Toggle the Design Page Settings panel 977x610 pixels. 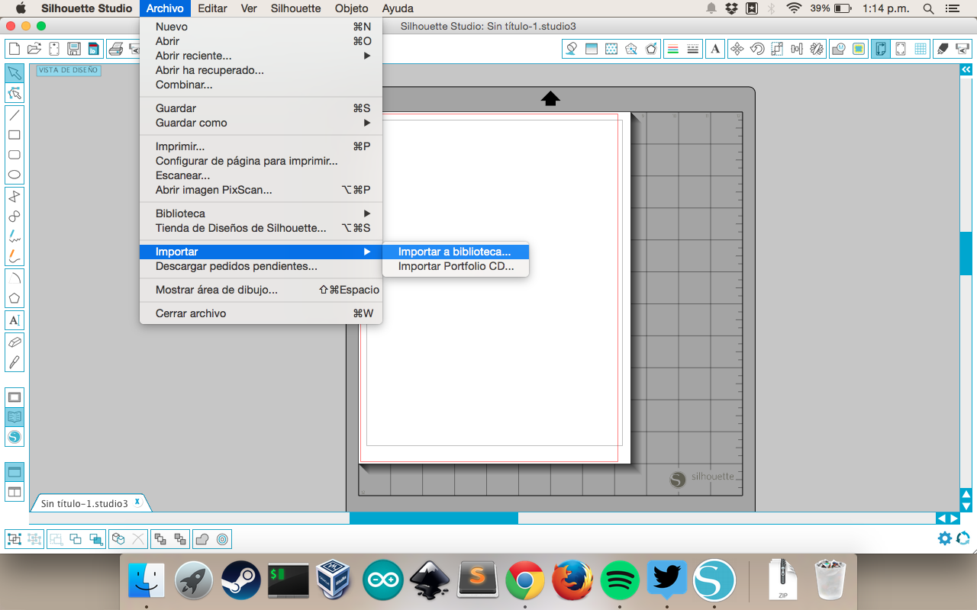(880, 49)
